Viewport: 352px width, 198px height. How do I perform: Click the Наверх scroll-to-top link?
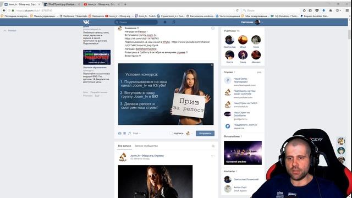10,31
